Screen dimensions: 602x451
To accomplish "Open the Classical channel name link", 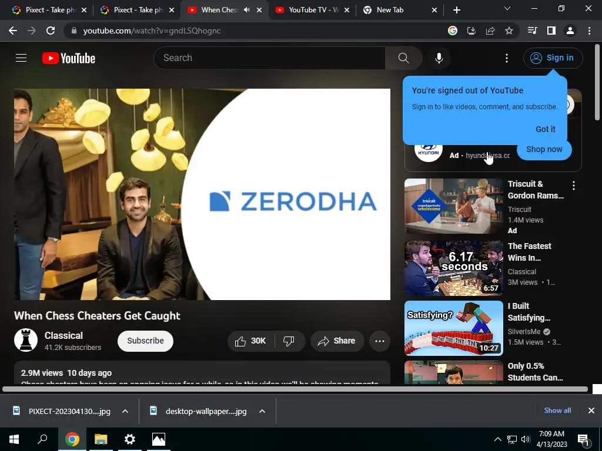I will pos(63,335).
